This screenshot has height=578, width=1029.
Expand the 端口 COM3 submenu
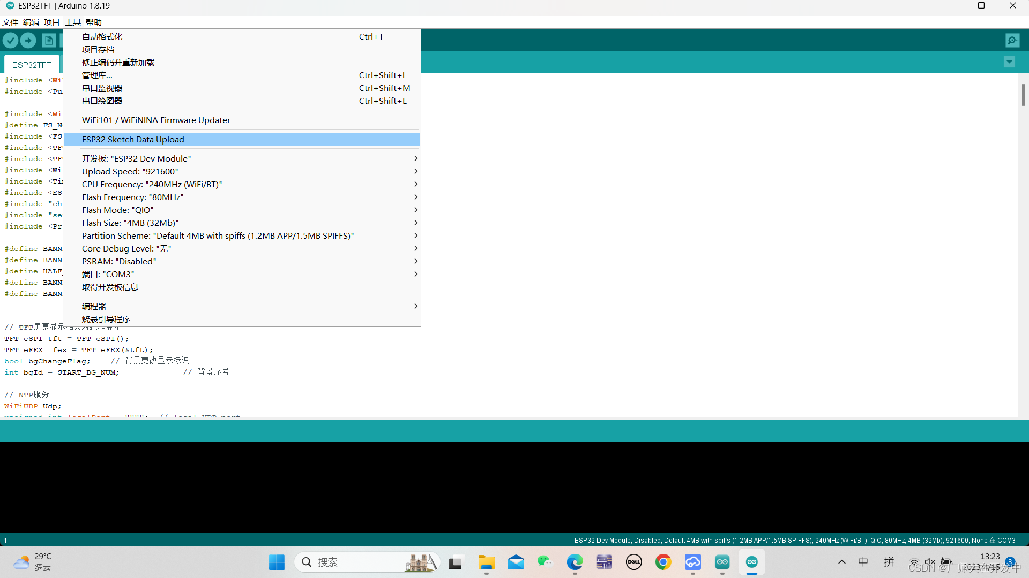pos(242,274)
